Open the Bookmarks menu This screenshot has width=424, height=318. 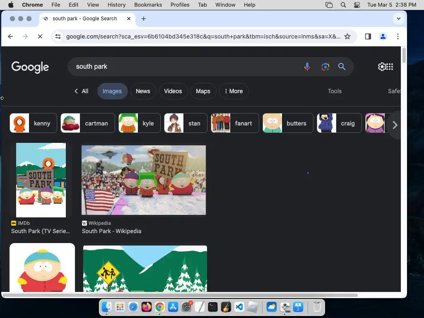coord(148,5)
